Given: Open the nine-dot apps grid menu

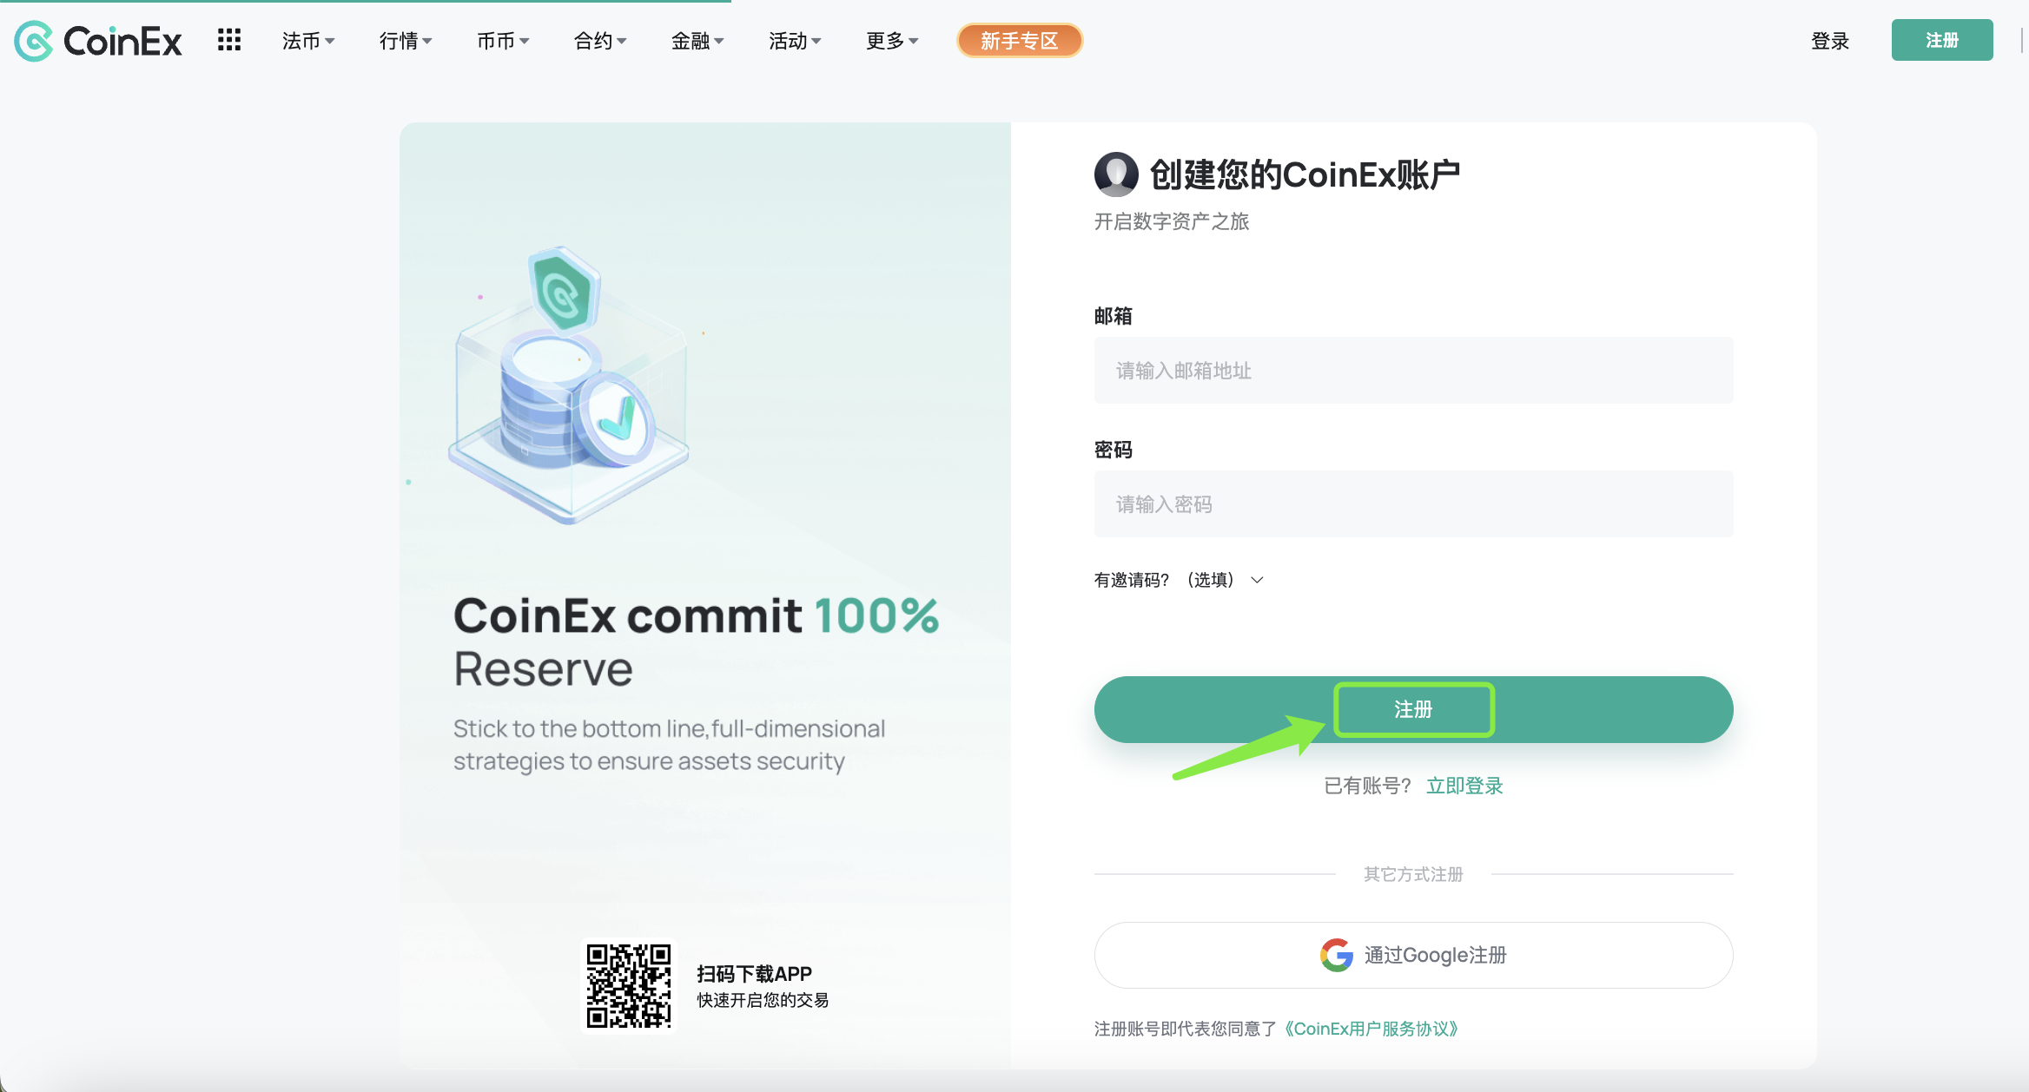Looking at the screenshot, I should pyautogui.click(x=229, y=40).
